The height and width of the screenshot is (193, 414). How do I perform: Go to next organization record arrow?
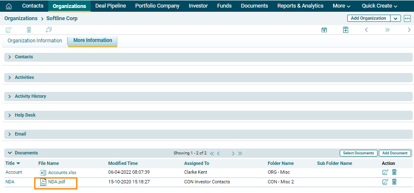(x=409, y=30)
